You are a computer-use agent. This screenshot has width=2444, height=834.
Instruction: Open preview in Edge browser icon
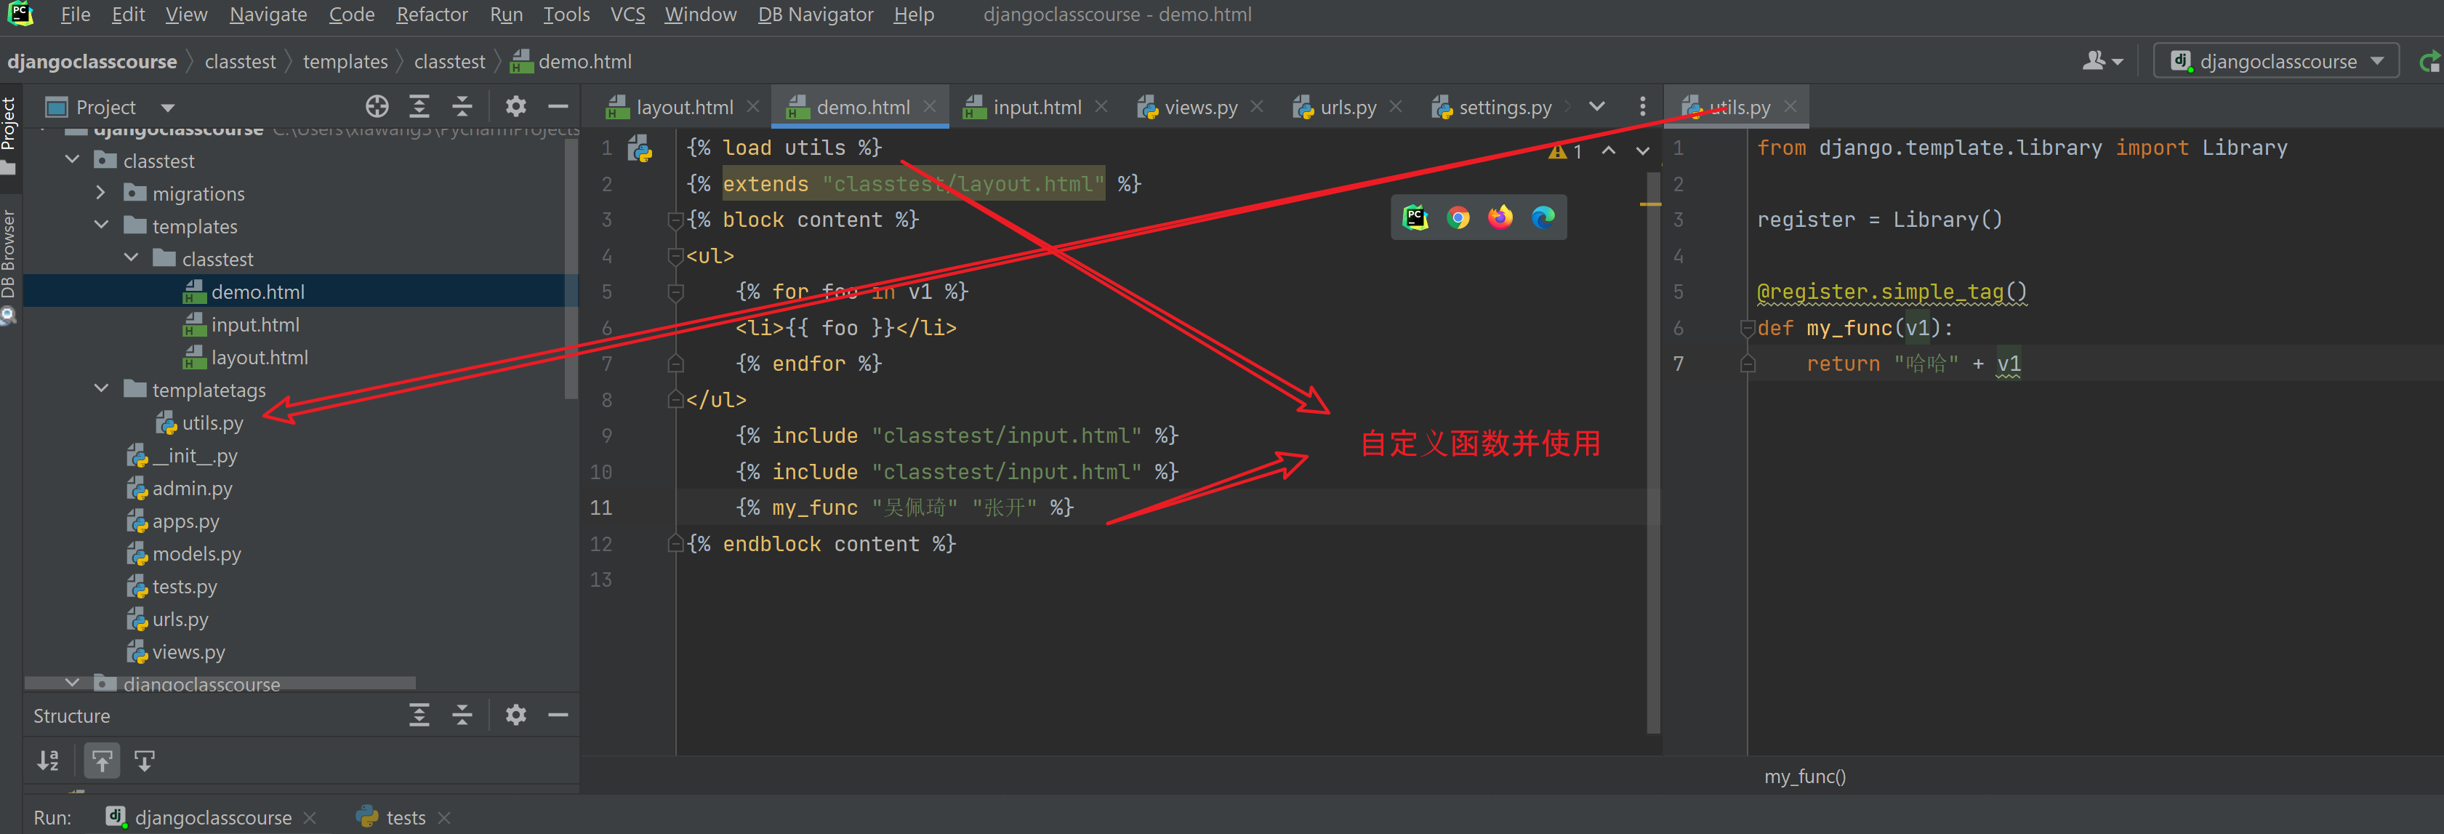tap(1543, 218)
